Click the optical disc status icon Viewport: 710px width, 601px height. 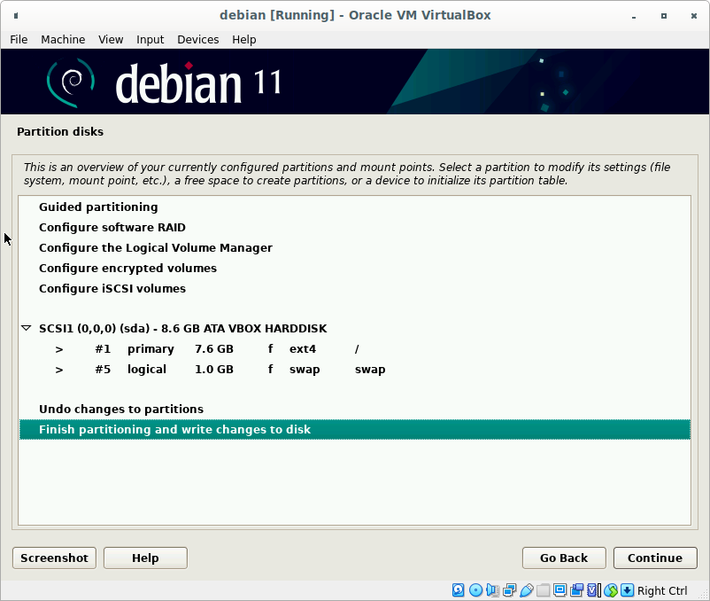(475, 590)
